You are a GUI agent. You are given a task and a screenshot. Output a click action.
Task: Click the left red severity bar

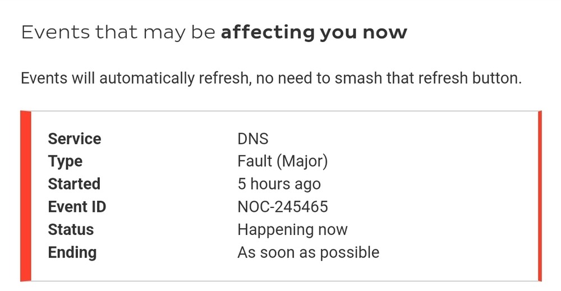point(25,196)
